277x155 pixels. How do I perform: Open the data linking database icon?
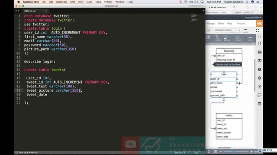pyautogui.click(x=260, y=104)
